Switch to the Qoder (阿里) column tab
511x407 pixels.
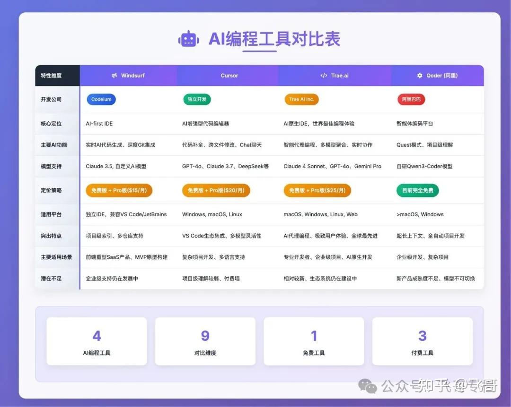[x=438, y=75]
